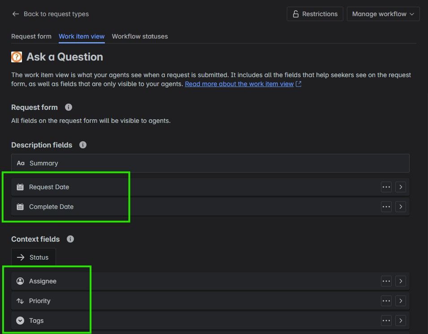Click the Complete Date label
Image resolution: width=428 pixels, height=334 pixels.
click(x=52, y=207)
